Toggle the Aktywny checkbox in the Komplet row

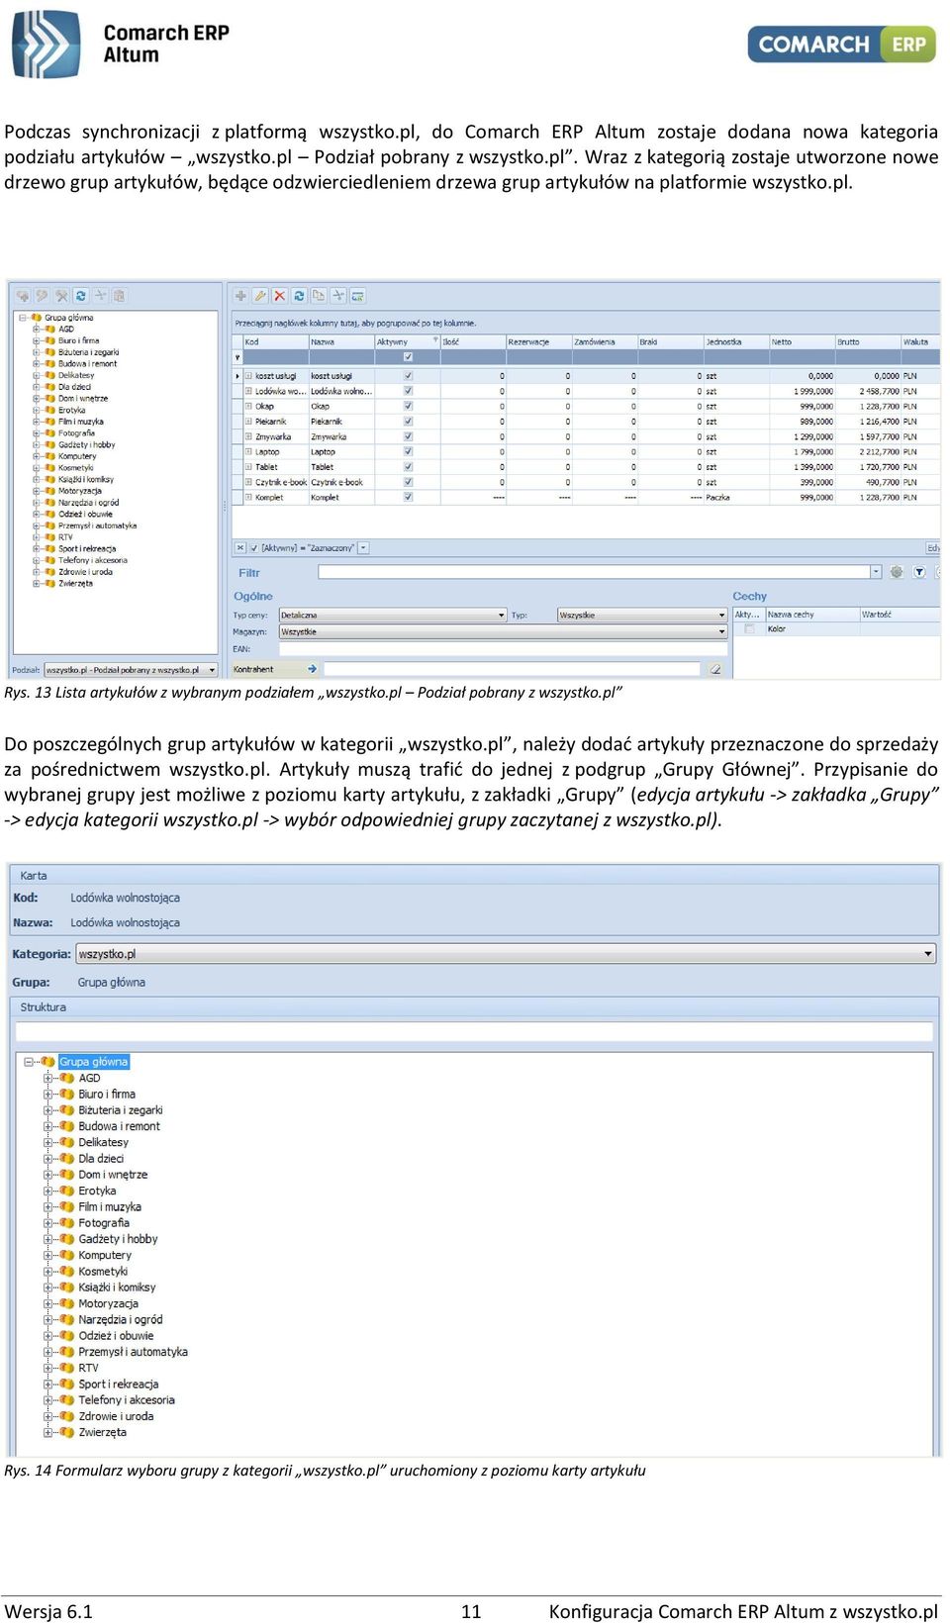(x=408, y=497)
